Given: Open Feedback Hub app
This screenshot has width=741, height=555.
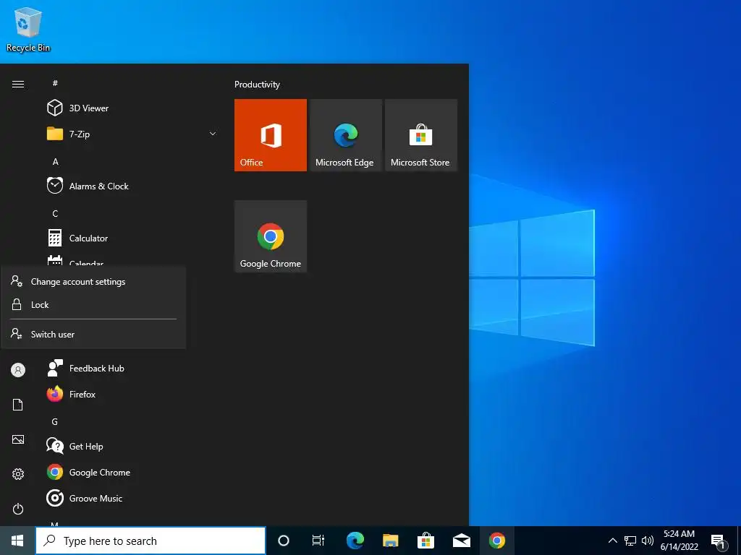Looking at the screenshot, I should (x=132, y=368).
